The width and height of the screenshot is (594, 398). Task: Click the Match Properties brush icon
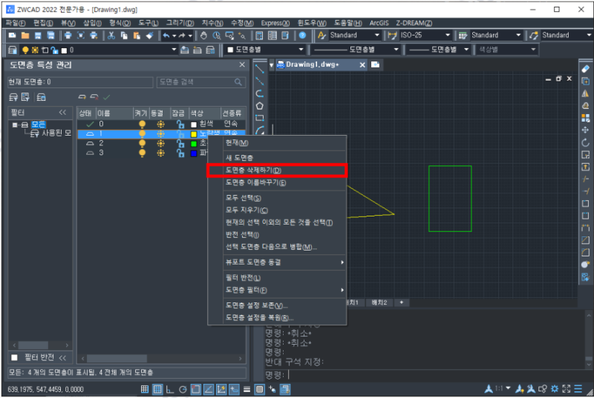point(150,36)
